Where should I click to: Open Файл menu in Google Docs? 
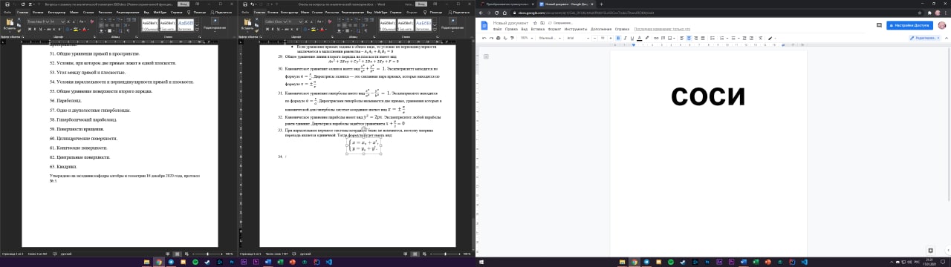pos(497,29)
